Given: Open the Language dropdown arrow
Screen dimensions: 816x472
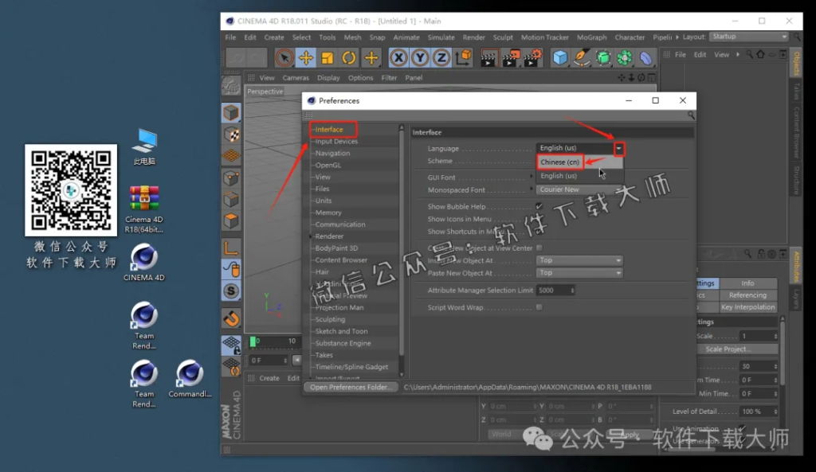Looking at the screenshot, I should coord(619,148).
